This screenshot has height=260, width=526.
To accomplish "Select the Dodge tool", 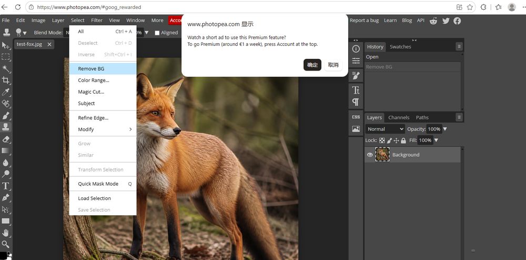I will tap(6, 174).
